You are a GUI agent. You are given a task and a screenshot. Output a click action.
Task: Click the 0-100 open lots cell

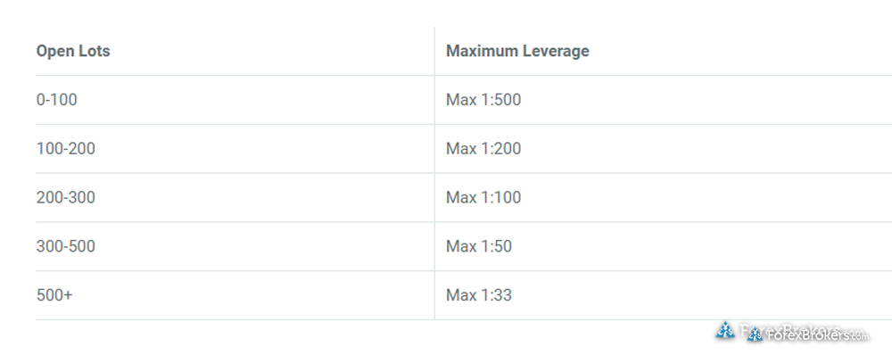pyautogui.click(x=57, y=100)
